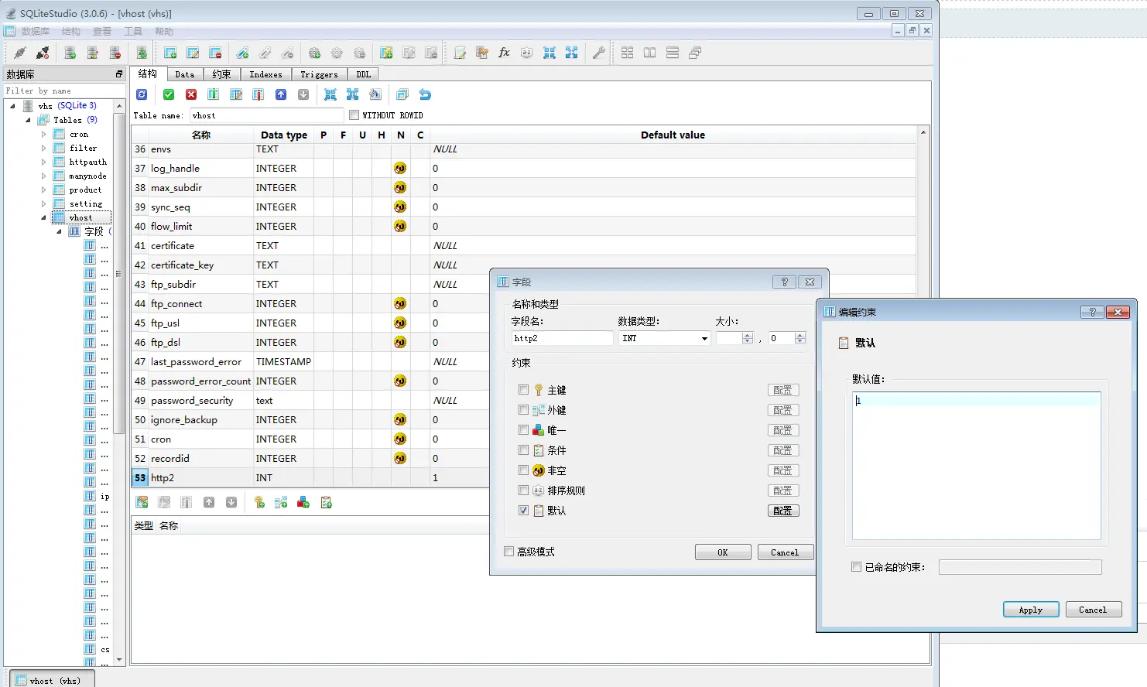Click the refresh structure blue icon

click(142, 94)
